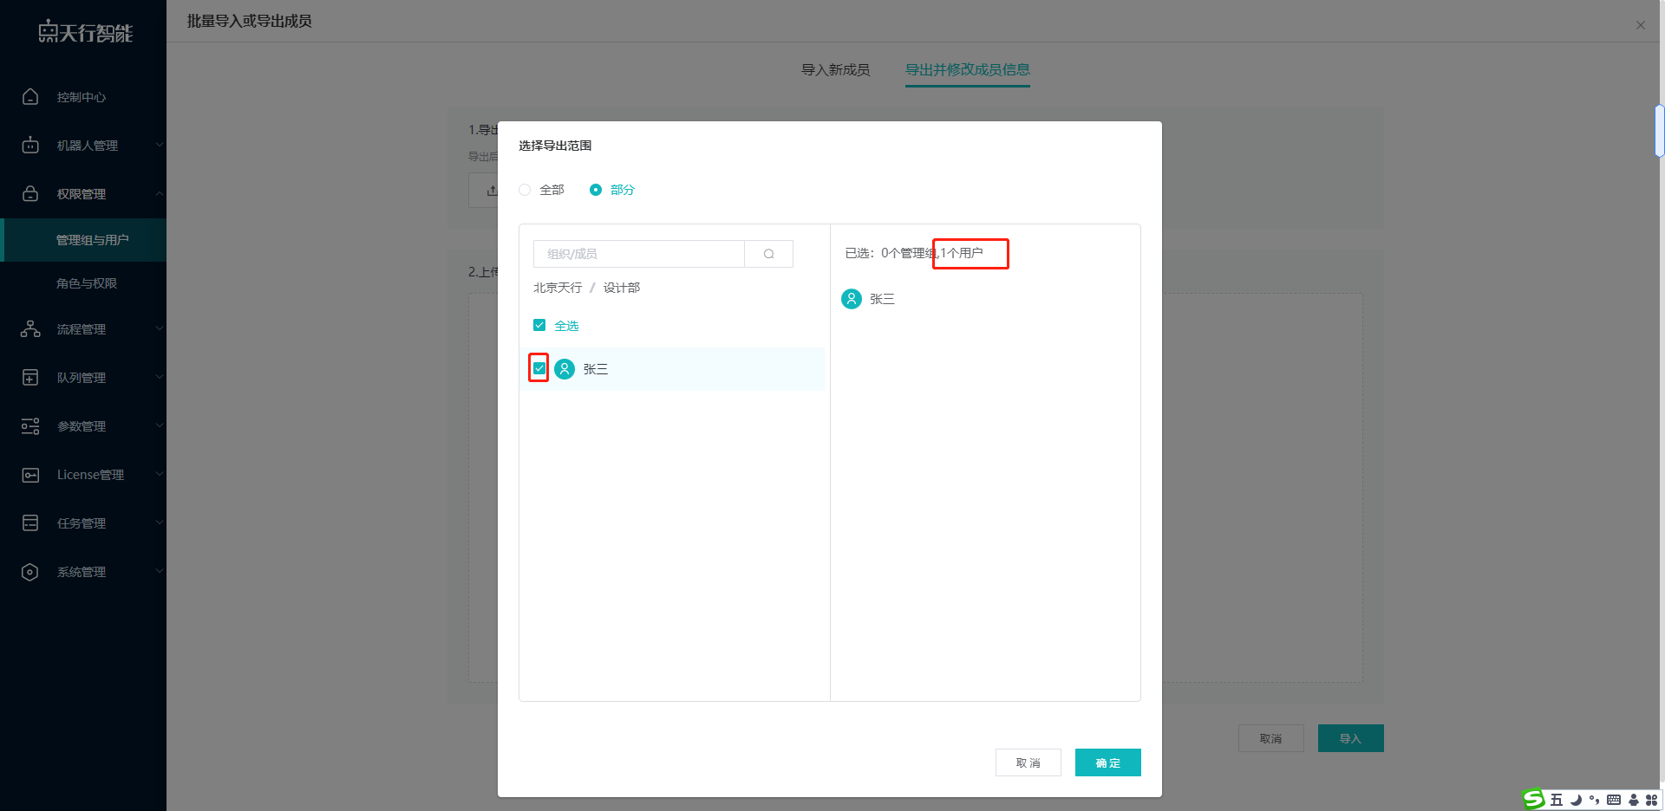
Task: Click the License管理 key icon
Action: 30,474
